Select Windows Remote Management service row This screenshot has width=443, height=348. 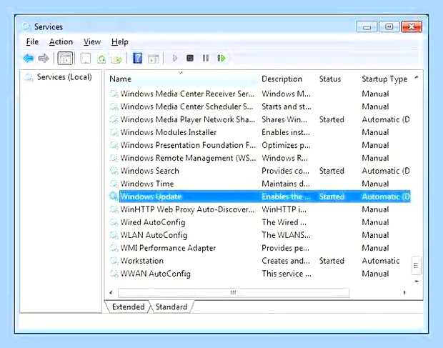259,158
